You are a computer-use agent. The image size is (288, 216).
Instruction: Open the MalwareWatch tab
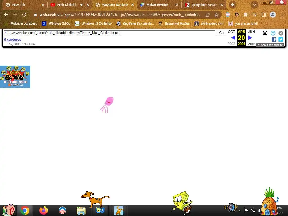pyautogui.click(x=157, y=5)
